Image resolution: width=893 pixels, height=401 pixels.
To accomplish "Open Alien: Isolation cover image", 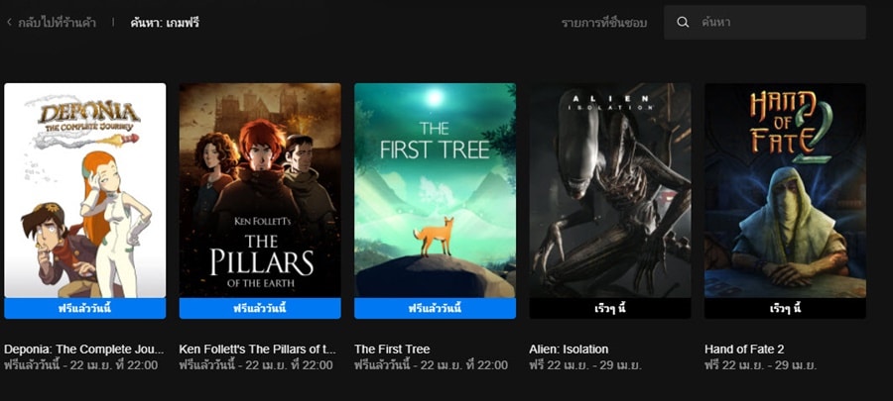I will click(x=610, y=190).
